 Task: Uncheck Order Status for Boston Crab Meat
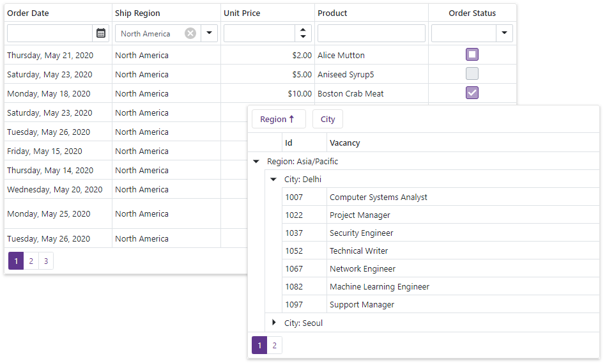click(472, 93)
